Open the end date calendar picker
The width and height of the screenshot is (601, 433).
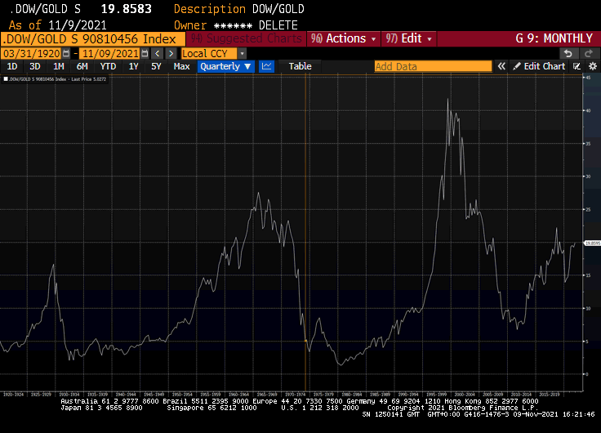tap(145, 53)
